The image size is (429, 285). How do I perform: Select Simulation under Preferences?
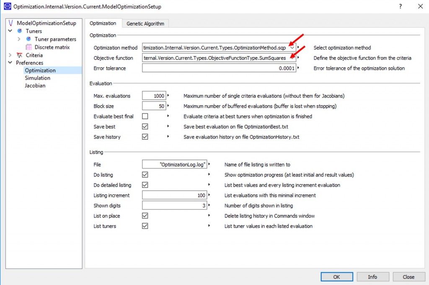coord(37,78)
